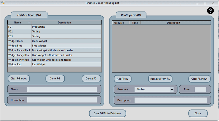Screen dimensions: 219x121
Task: Open the Resource dropdown showing 10-Saw
Action: click(154, 89)
